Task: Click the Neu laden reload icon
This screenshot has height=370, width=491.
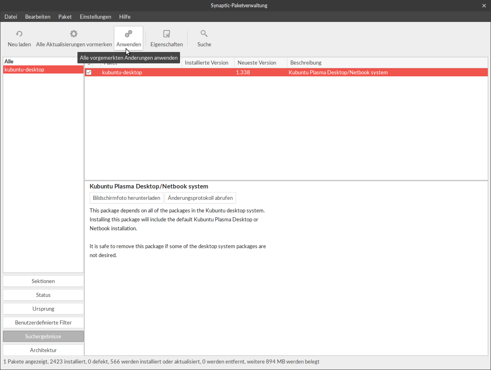Action: click(x=19, y=34)
